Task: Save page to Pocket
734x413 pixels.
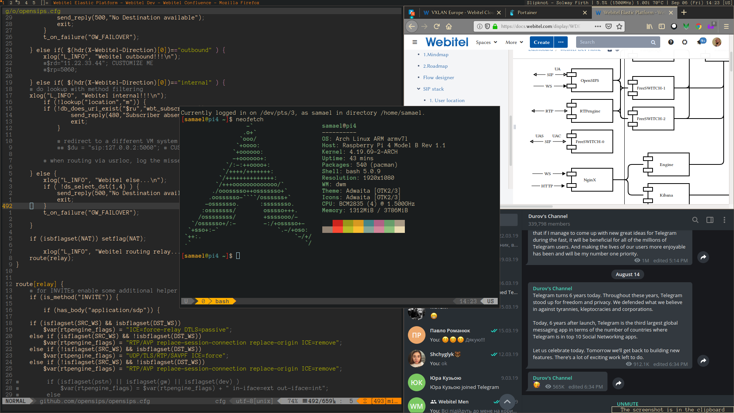Action: point(609,26)
